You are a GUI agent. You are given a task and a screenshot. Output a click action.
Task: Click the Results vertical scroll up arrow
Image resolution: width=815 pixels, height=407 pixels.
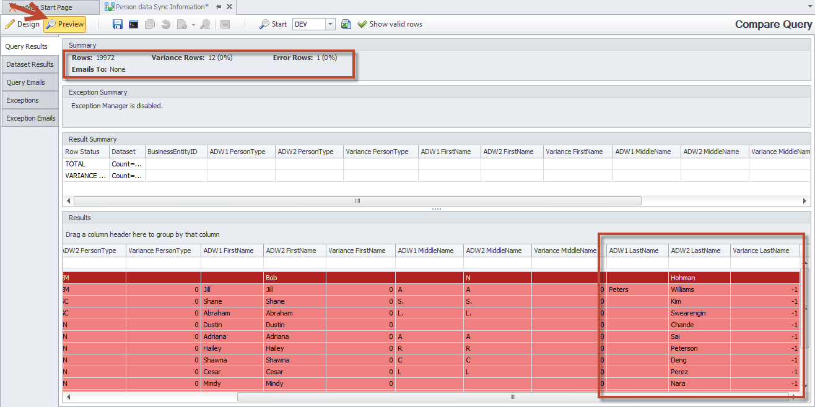click(805, 262)
